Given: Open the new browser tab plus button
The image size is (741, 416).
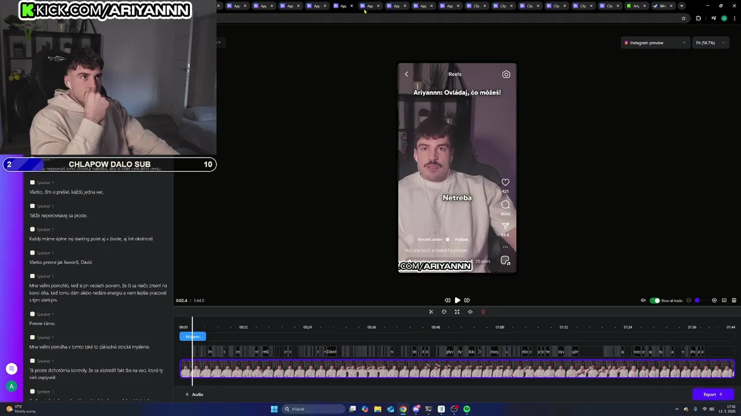Looking at the screenshot, I should (682, 6).
